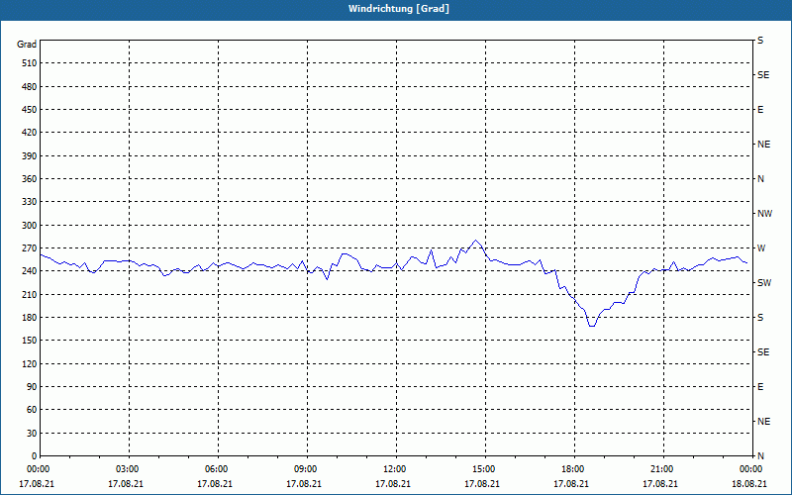The image size is (792, 495).
Task: Click the 09:00 time axis label
Action: [305, 469]
